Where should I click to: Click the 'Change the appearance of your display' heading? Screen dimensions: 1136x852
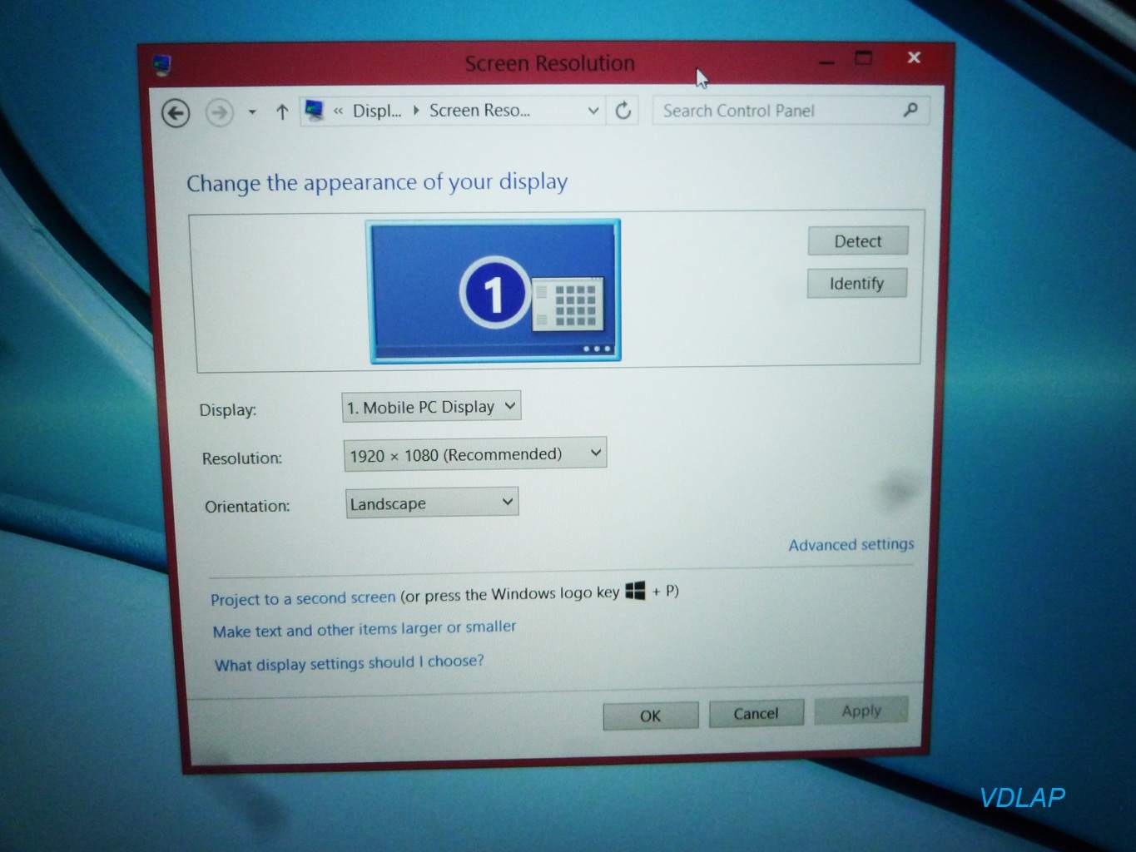click(x=377, y=182)
